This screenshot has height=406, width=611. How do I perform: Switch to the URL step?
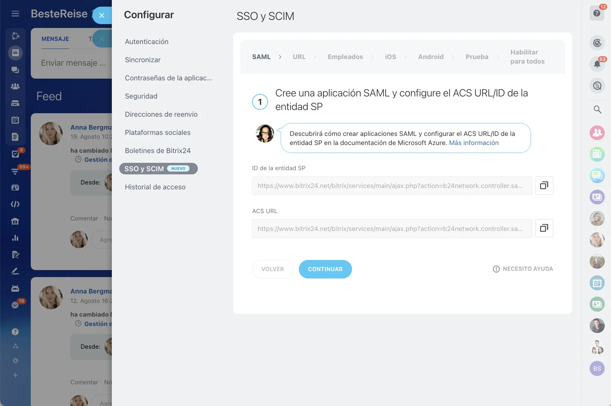pos(299,57)
